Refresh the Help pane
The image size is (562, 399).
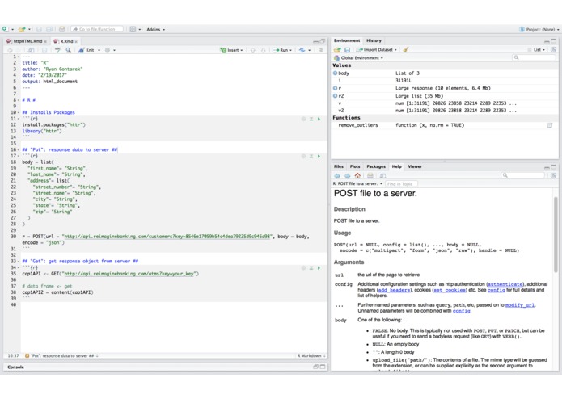pos(553,175)
